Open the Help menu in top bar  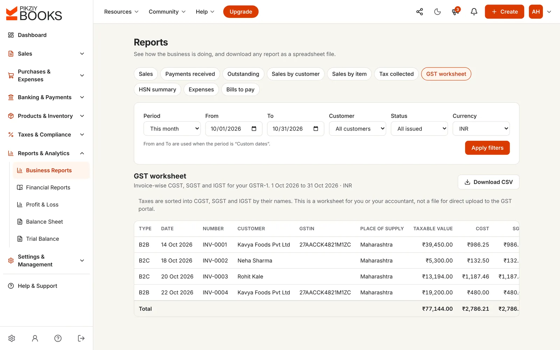205,12
